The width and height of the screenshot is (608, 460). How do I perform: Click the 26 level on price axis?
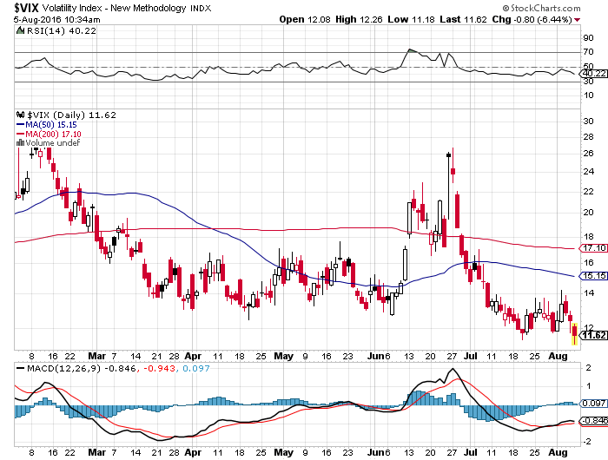588,153
